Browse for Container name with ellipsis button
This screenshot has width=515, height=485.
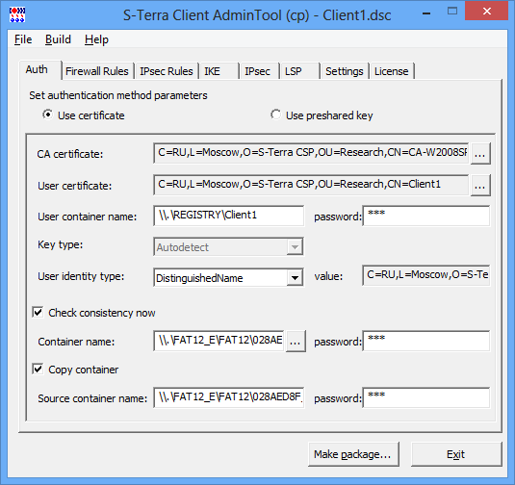[296, 342]
